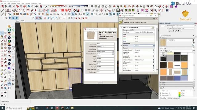Toggle visibility of Base standard 1P layer
This screenshot has height=110, width=197.
point(160,95)
